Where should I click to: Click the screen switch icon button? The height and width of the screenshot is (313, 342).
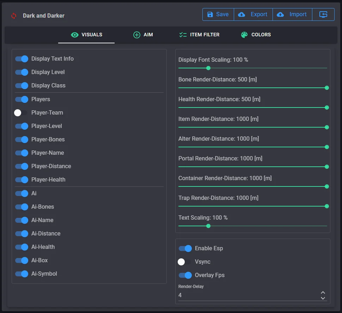point(323,14)
